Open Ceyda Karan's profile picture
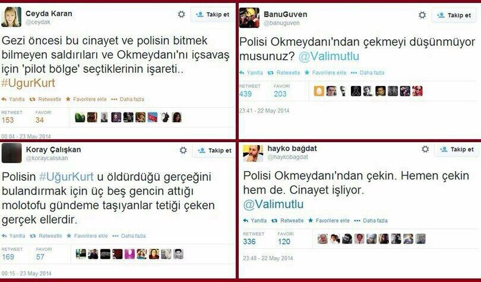The width and height of the screenshot is (481, 282). click(11, 17)
